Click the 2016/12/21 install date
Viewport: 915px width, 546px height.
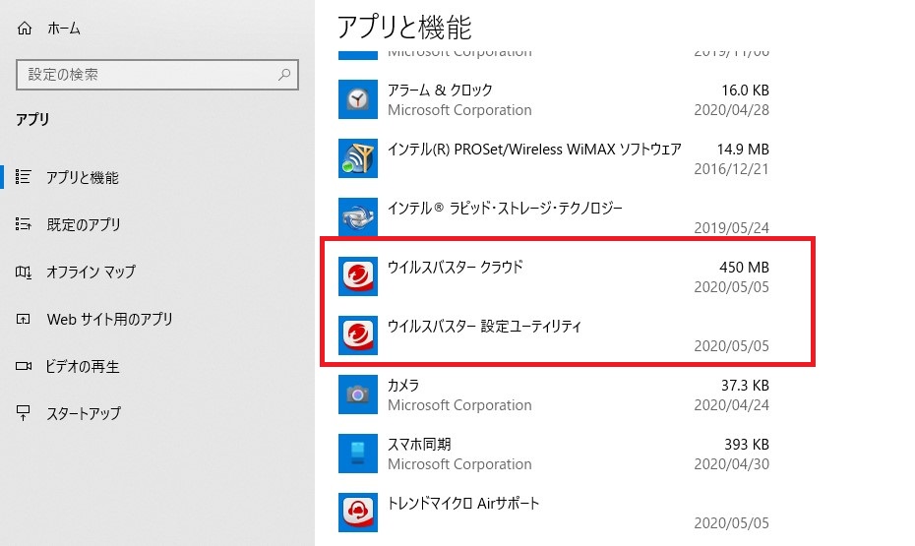tap(732, 169)
